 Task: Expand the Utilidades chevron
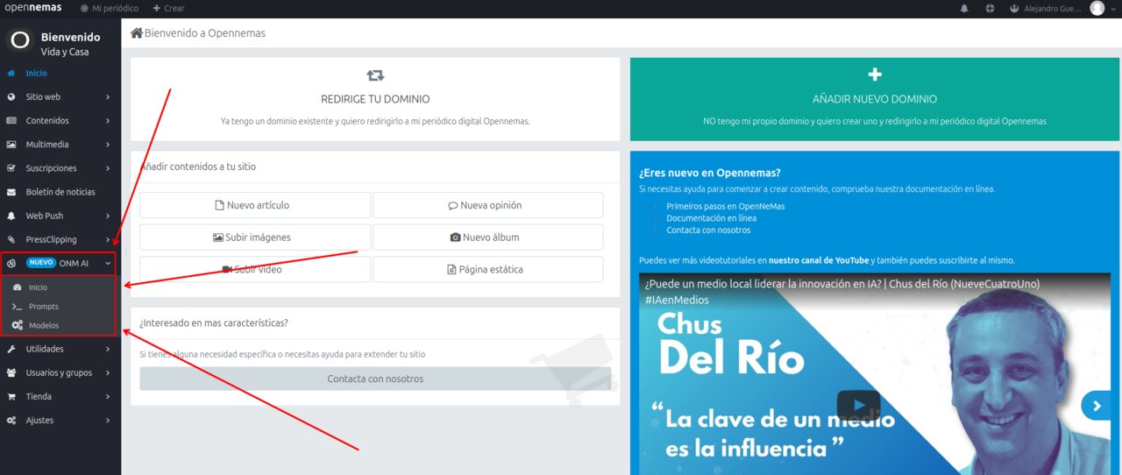coord(108,349)
